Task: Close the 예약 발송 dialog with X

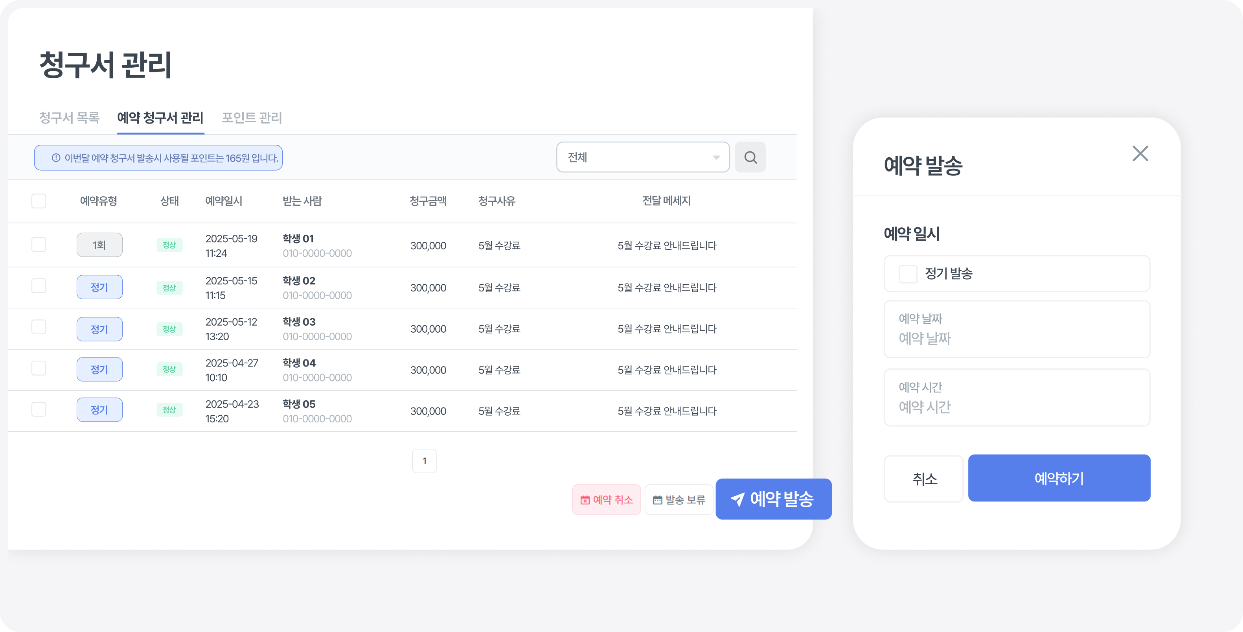Action: (x=1140, y=153)
